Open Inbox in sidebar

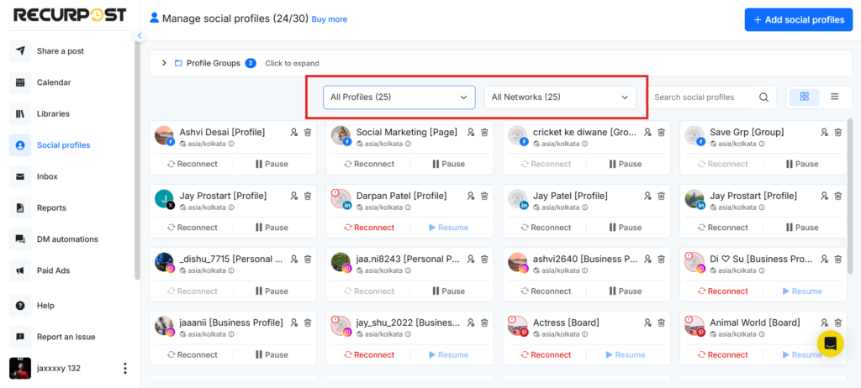point(47,176)
